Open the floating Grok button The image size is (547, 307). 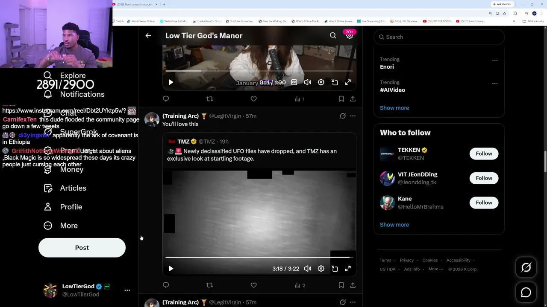(x=526, y=267)
